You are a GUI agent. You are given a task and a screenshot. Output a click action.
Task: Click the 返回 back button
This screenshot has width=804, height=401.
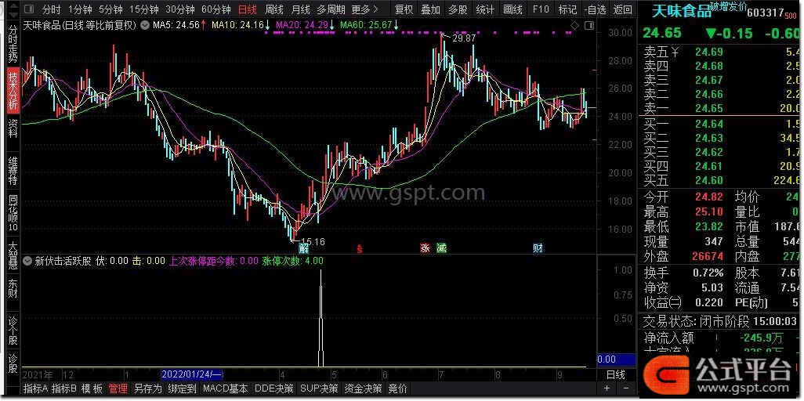click(x=622, y=9)
